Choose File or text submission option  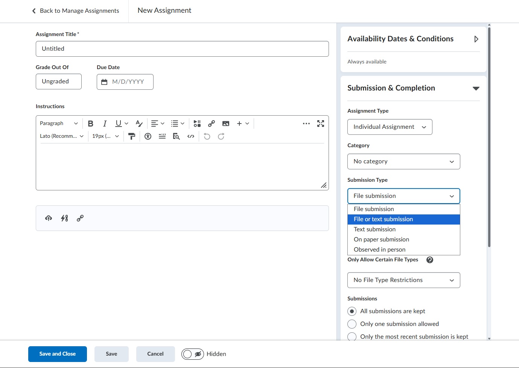click(x=403, y=219)
